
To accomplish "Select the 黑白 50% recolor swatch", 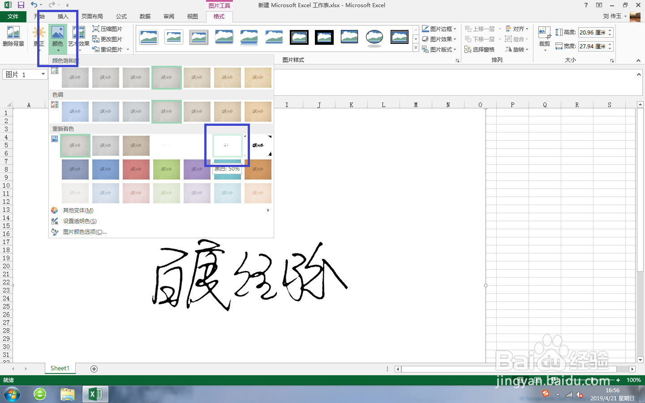I will point(227,146).
